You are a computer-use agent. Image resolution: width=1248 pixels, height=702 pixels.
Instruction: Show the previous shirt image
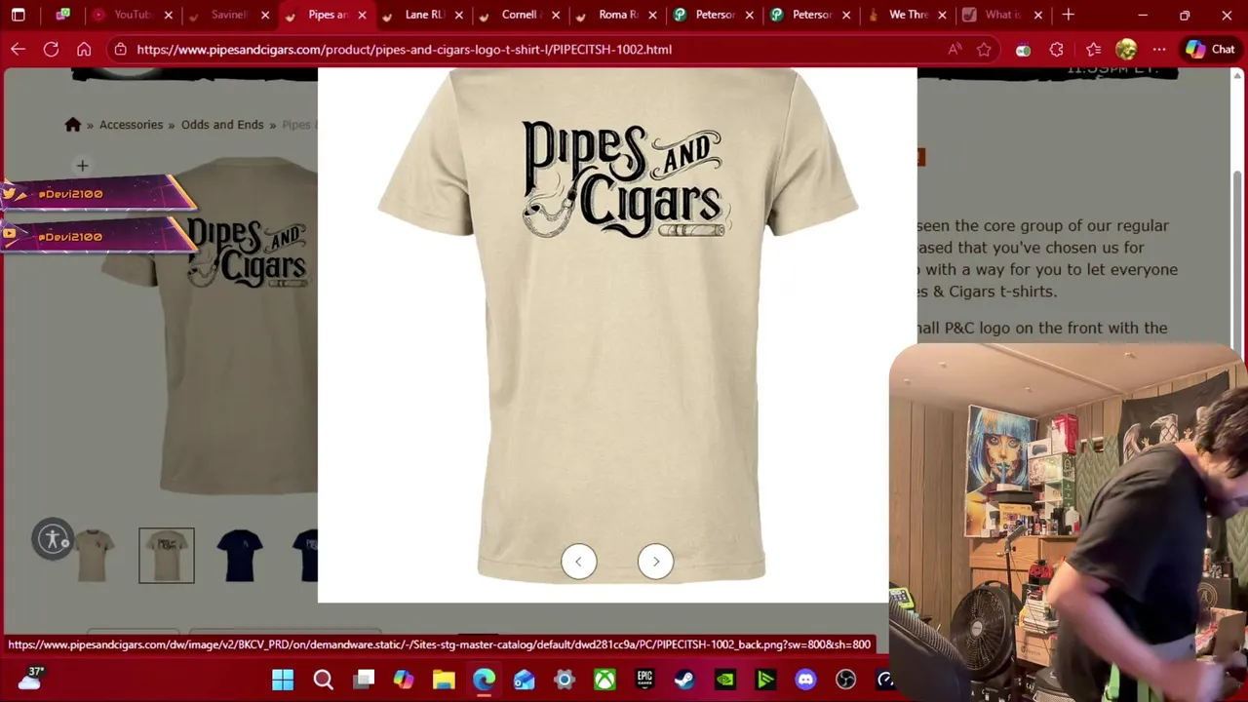578,562
